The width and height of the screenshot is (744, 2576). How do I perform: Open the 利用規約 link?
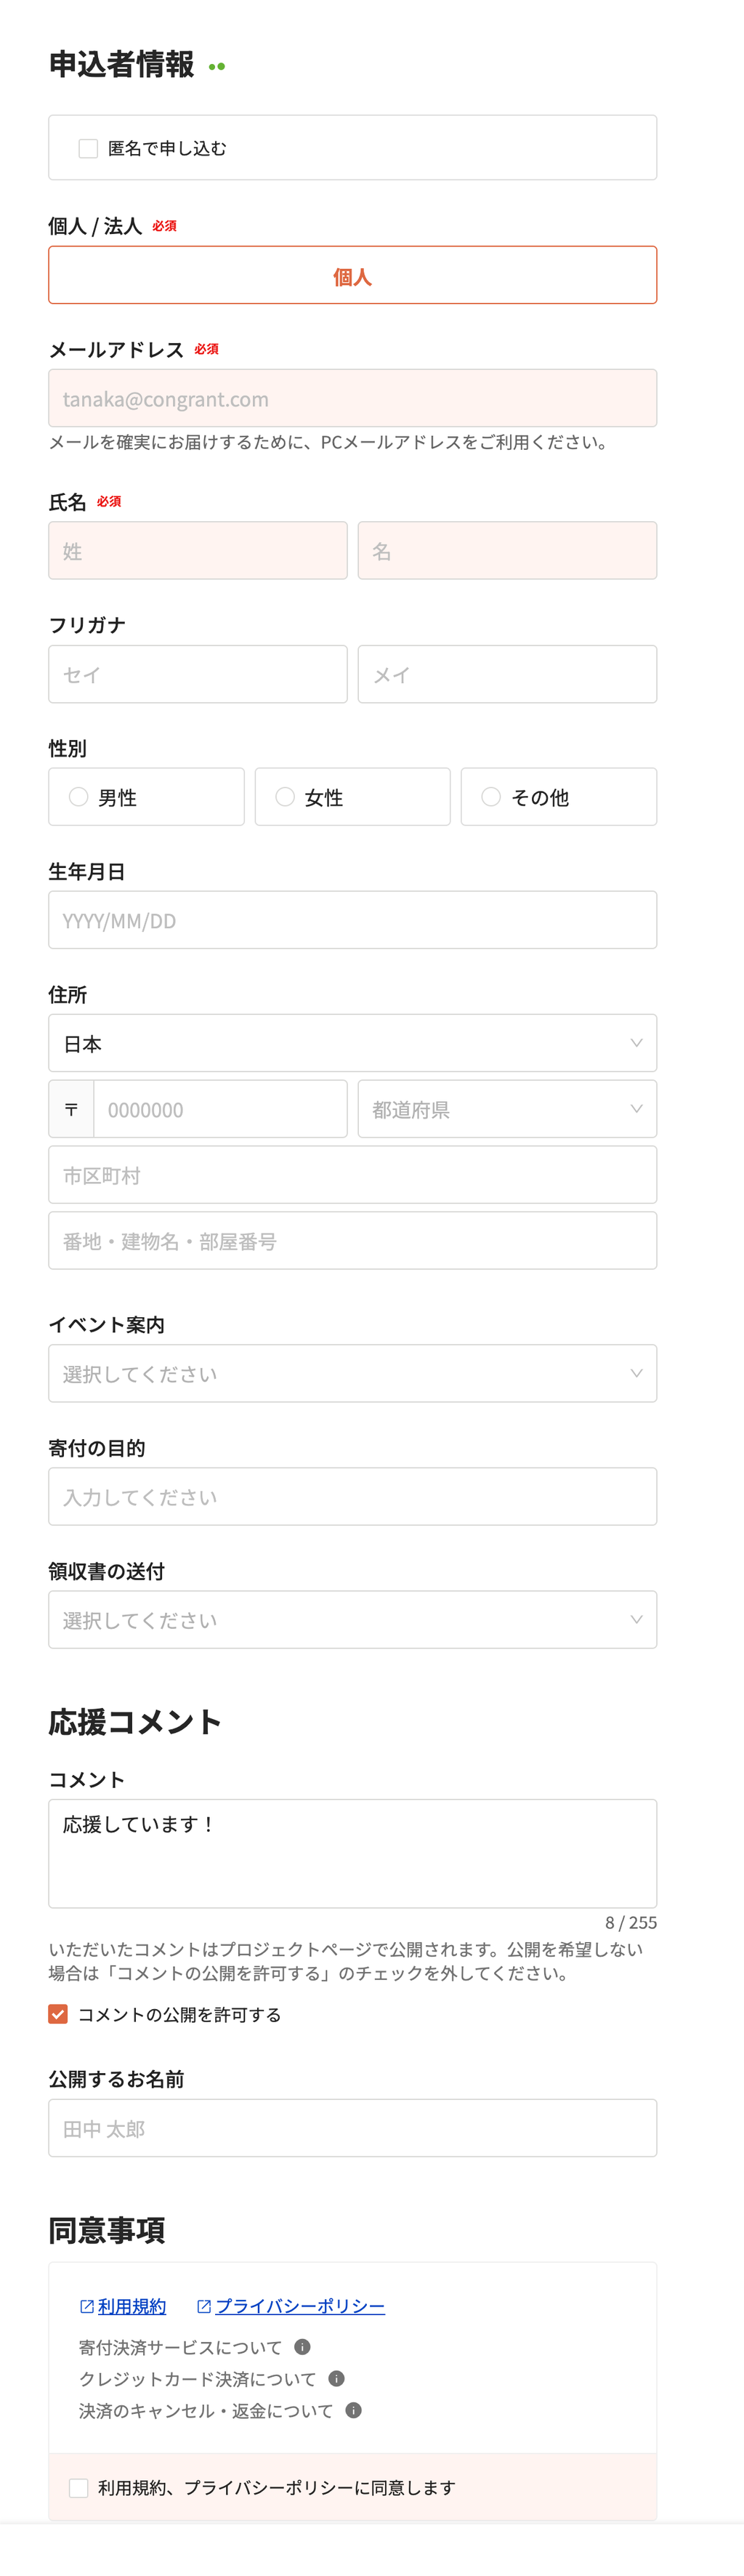(x=132, y=2306)
